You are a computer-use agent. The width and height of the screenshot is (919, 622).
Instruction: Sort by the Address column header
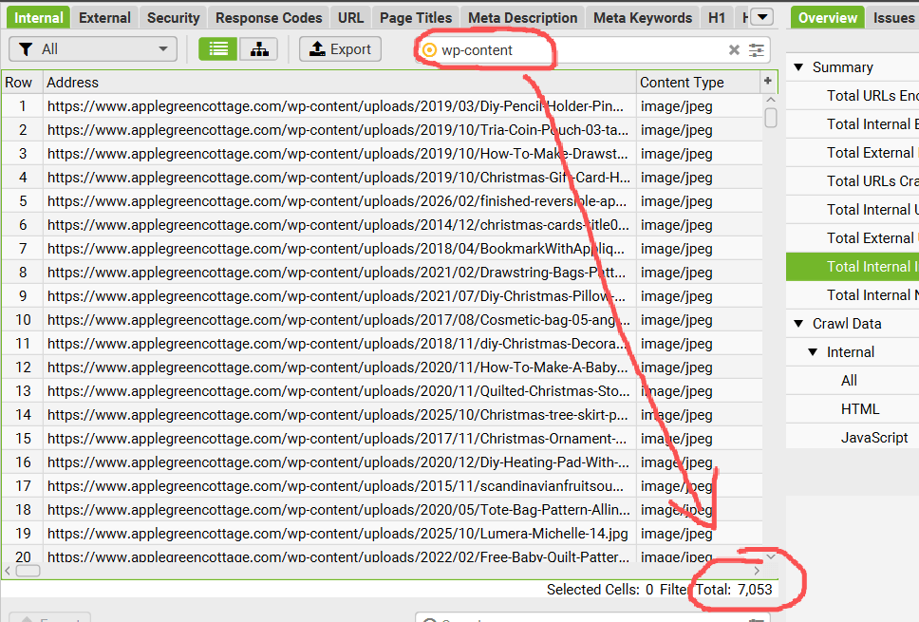340,82
